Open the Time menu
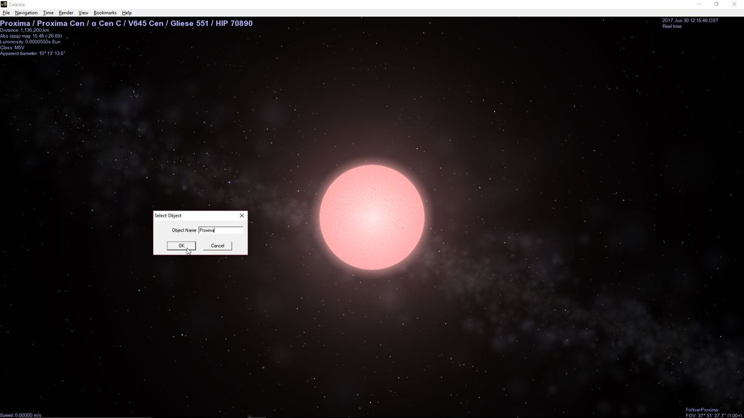Screen dimensions: 744x418 tap(48, 12)
